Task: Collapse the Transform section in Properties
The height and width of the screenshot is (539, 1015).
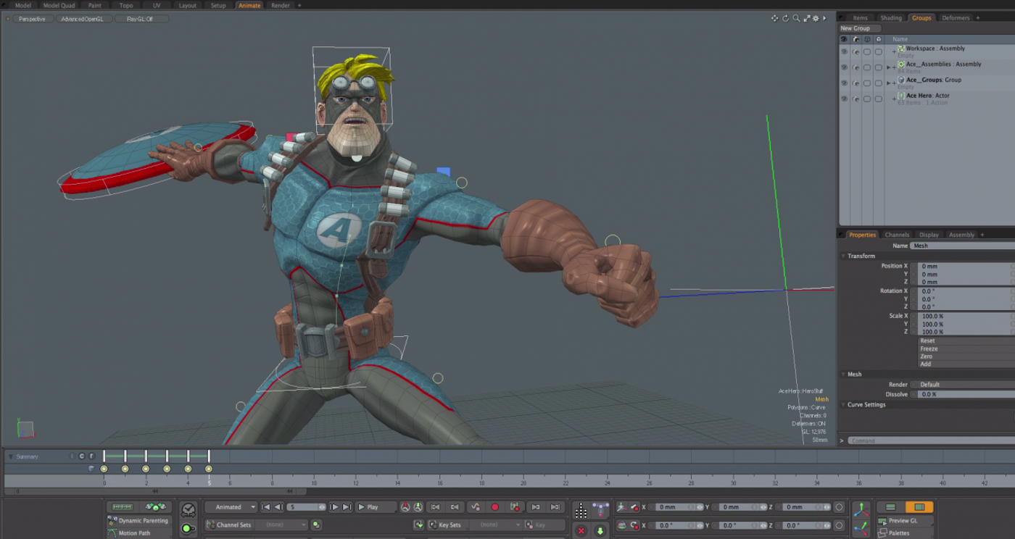Action: coord(843,256)
